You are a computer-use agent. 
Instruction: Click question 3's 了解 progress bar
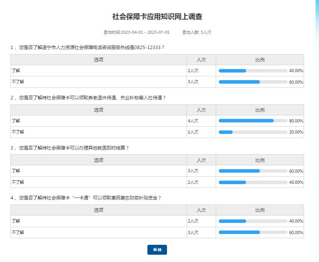click(x=253, y=171)
